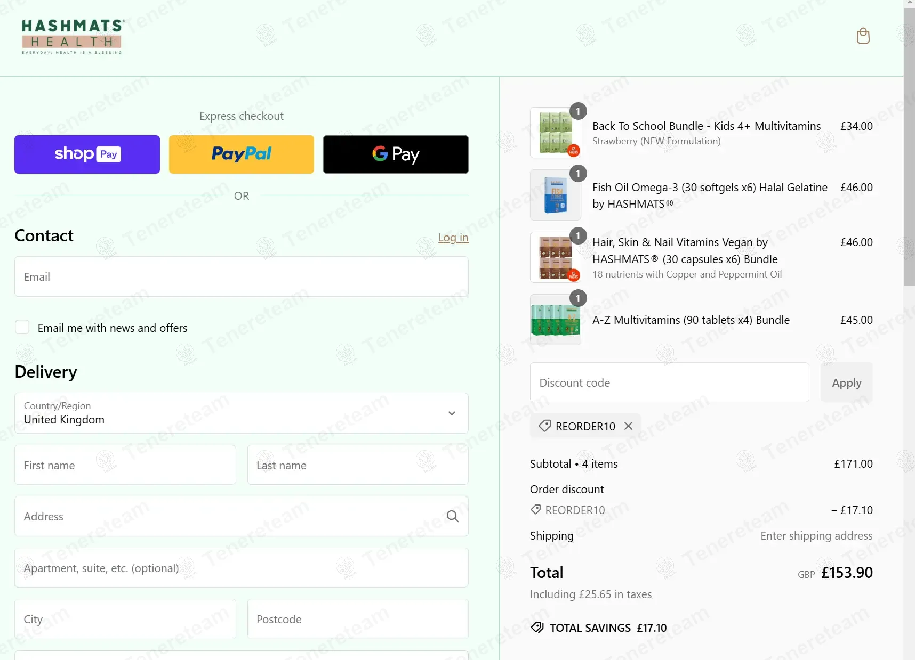Click the £171.00 subtotal amount

[x=853, y=464]
